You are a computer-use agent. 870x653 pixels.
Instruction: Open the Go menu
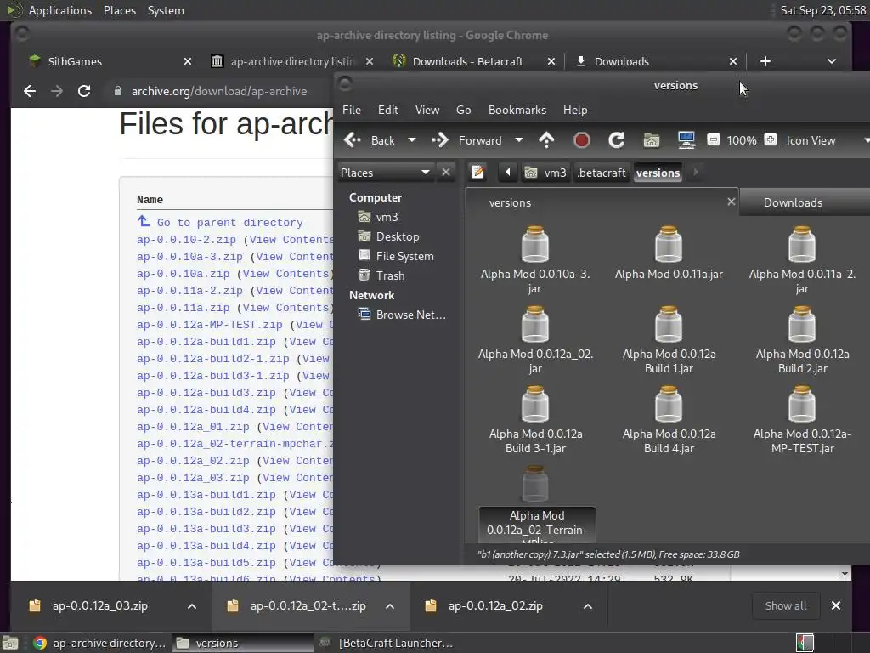click(463, 110)
